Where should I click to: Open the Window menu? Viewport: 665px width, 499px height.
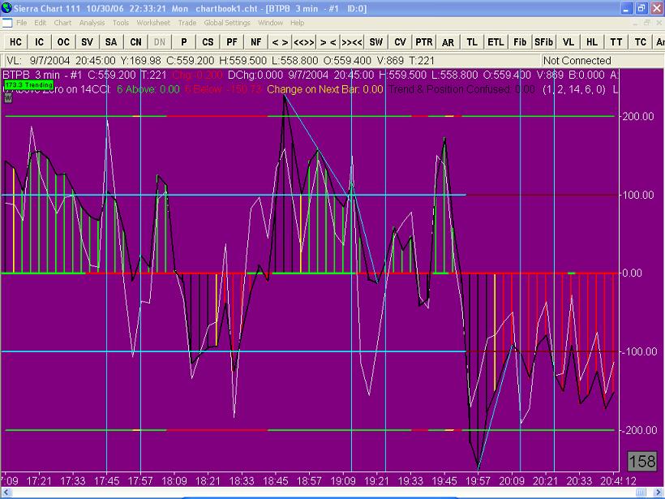click(271, 23)
